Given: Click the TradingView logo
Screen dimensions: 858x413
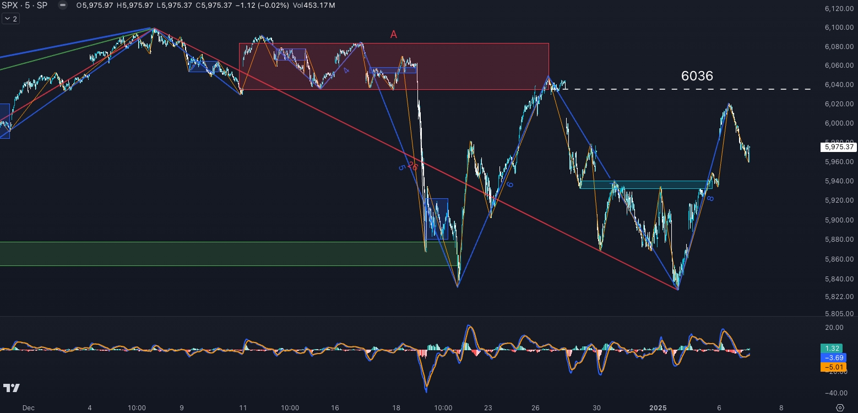Looking at the screenshot, I should pyautogui.click(x=11, y=388).
